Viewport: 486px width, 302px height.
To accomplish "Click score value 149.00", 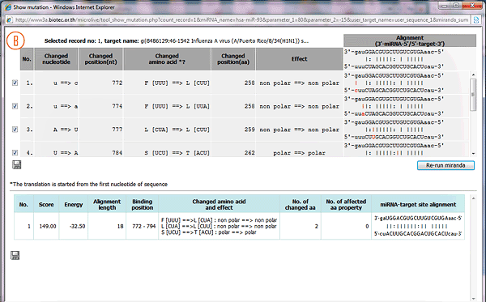I will [48, 227].
